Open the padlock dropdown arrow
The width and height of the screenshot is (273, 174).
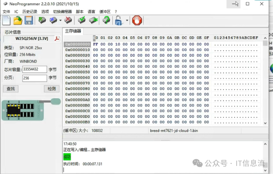tap(127, 21)
